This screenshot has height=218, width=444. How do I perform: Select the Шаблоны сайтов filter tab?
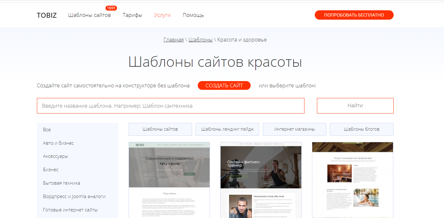tap(160, 129)
